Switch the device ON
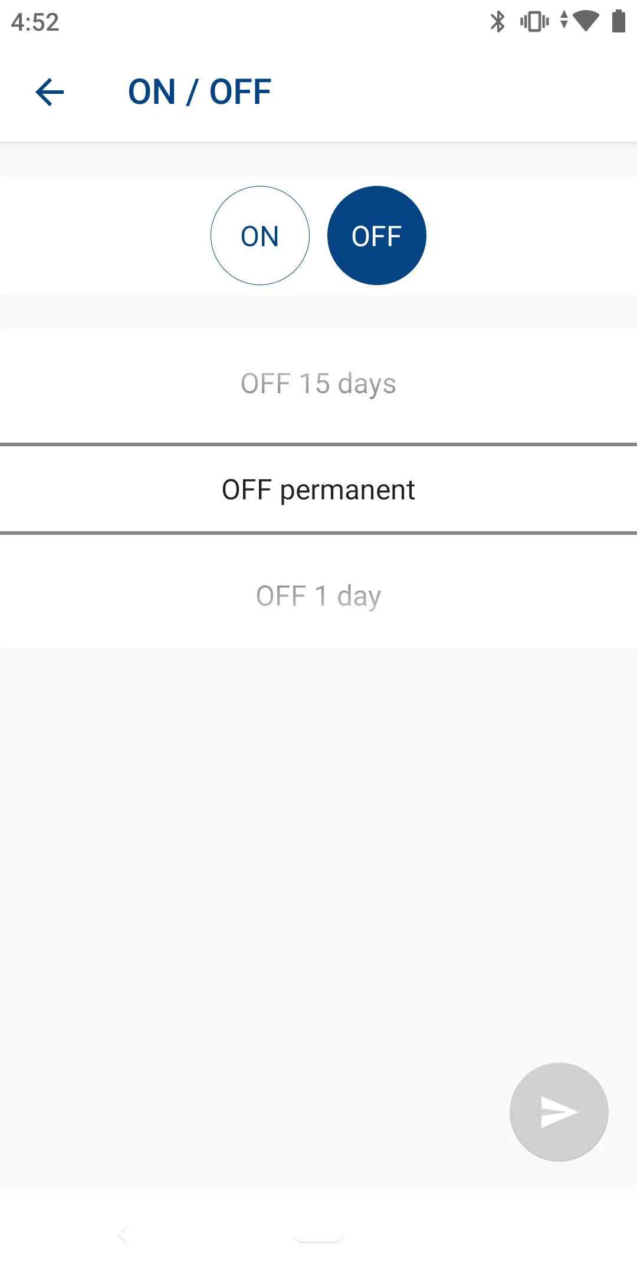The height and width of the screenshot is (1275, 637). (260, 236)
